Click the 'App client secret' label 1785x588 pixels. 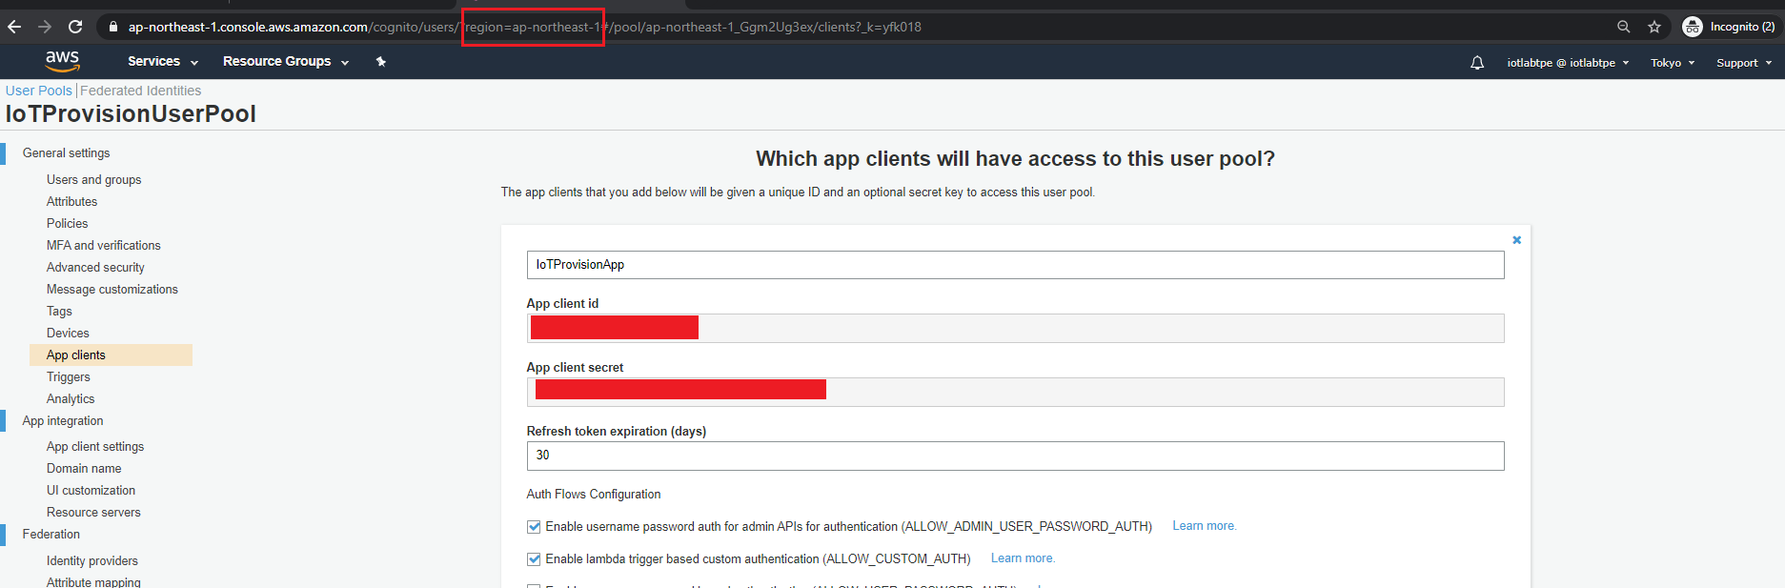[575, 368]
